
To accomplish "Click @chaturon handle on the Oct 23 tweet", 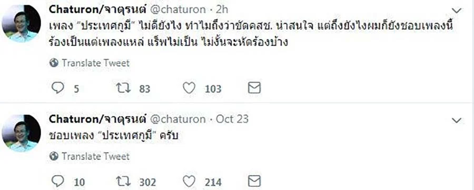I will [178, 119].
